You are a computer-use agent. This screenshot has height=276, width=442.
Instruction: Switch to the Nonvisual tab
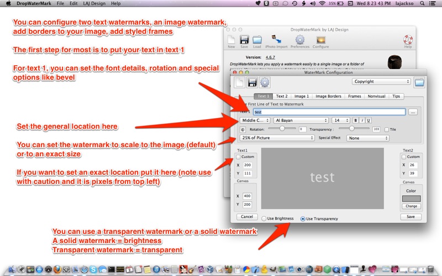[x=376, y=96]
